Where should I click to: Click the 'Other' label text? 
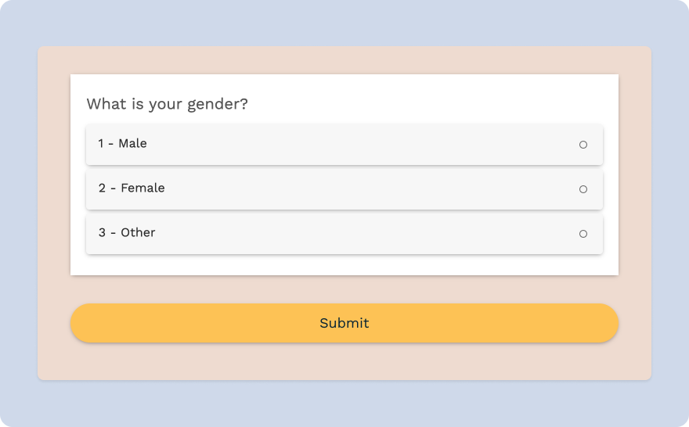point(138,232)
